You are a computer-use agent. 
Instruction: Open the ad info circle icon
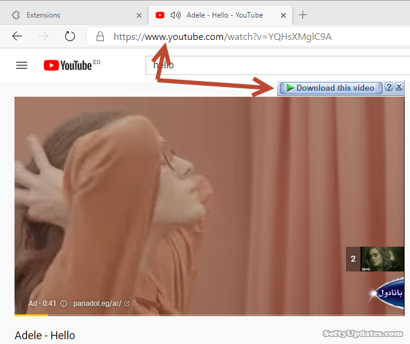coord(63,303)
